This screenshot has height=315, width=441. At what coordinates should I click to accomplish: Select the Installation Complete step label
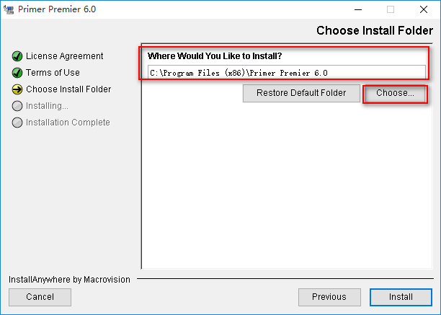point(68,123)
